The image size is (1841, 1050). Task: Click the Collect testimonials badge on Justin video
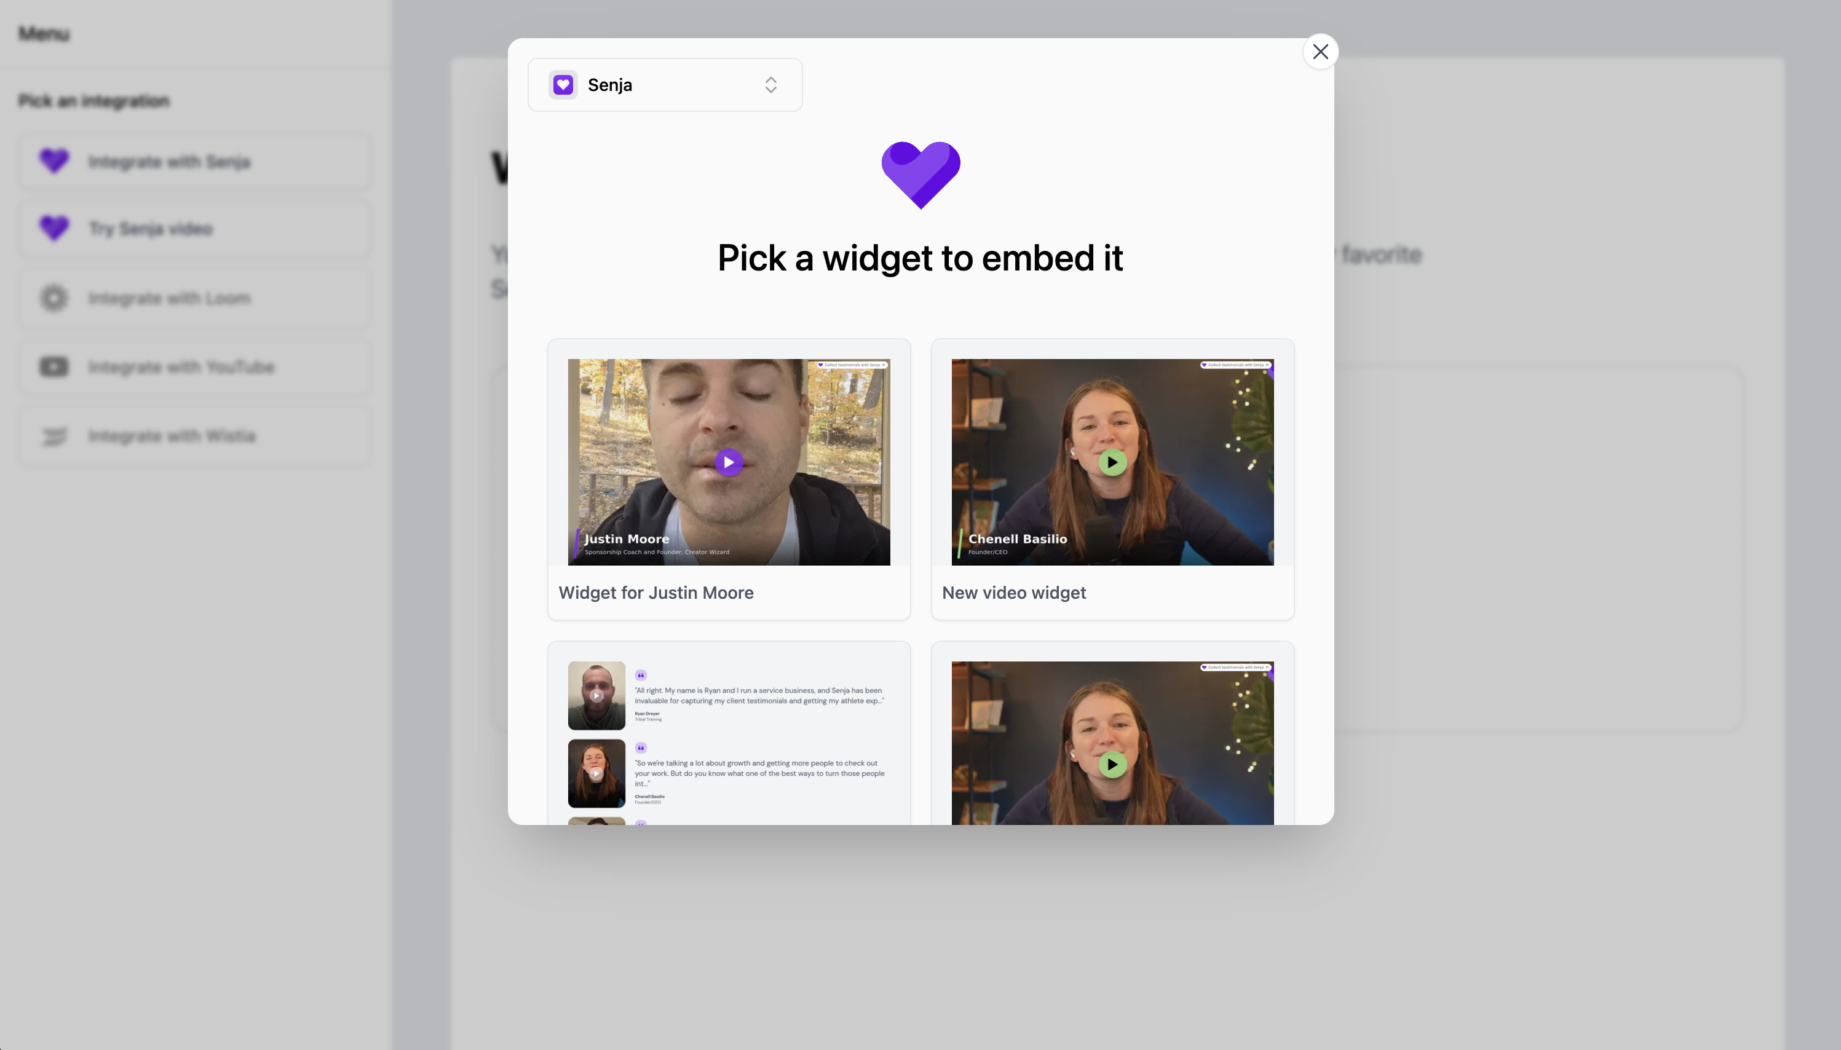tap(852, 365)
